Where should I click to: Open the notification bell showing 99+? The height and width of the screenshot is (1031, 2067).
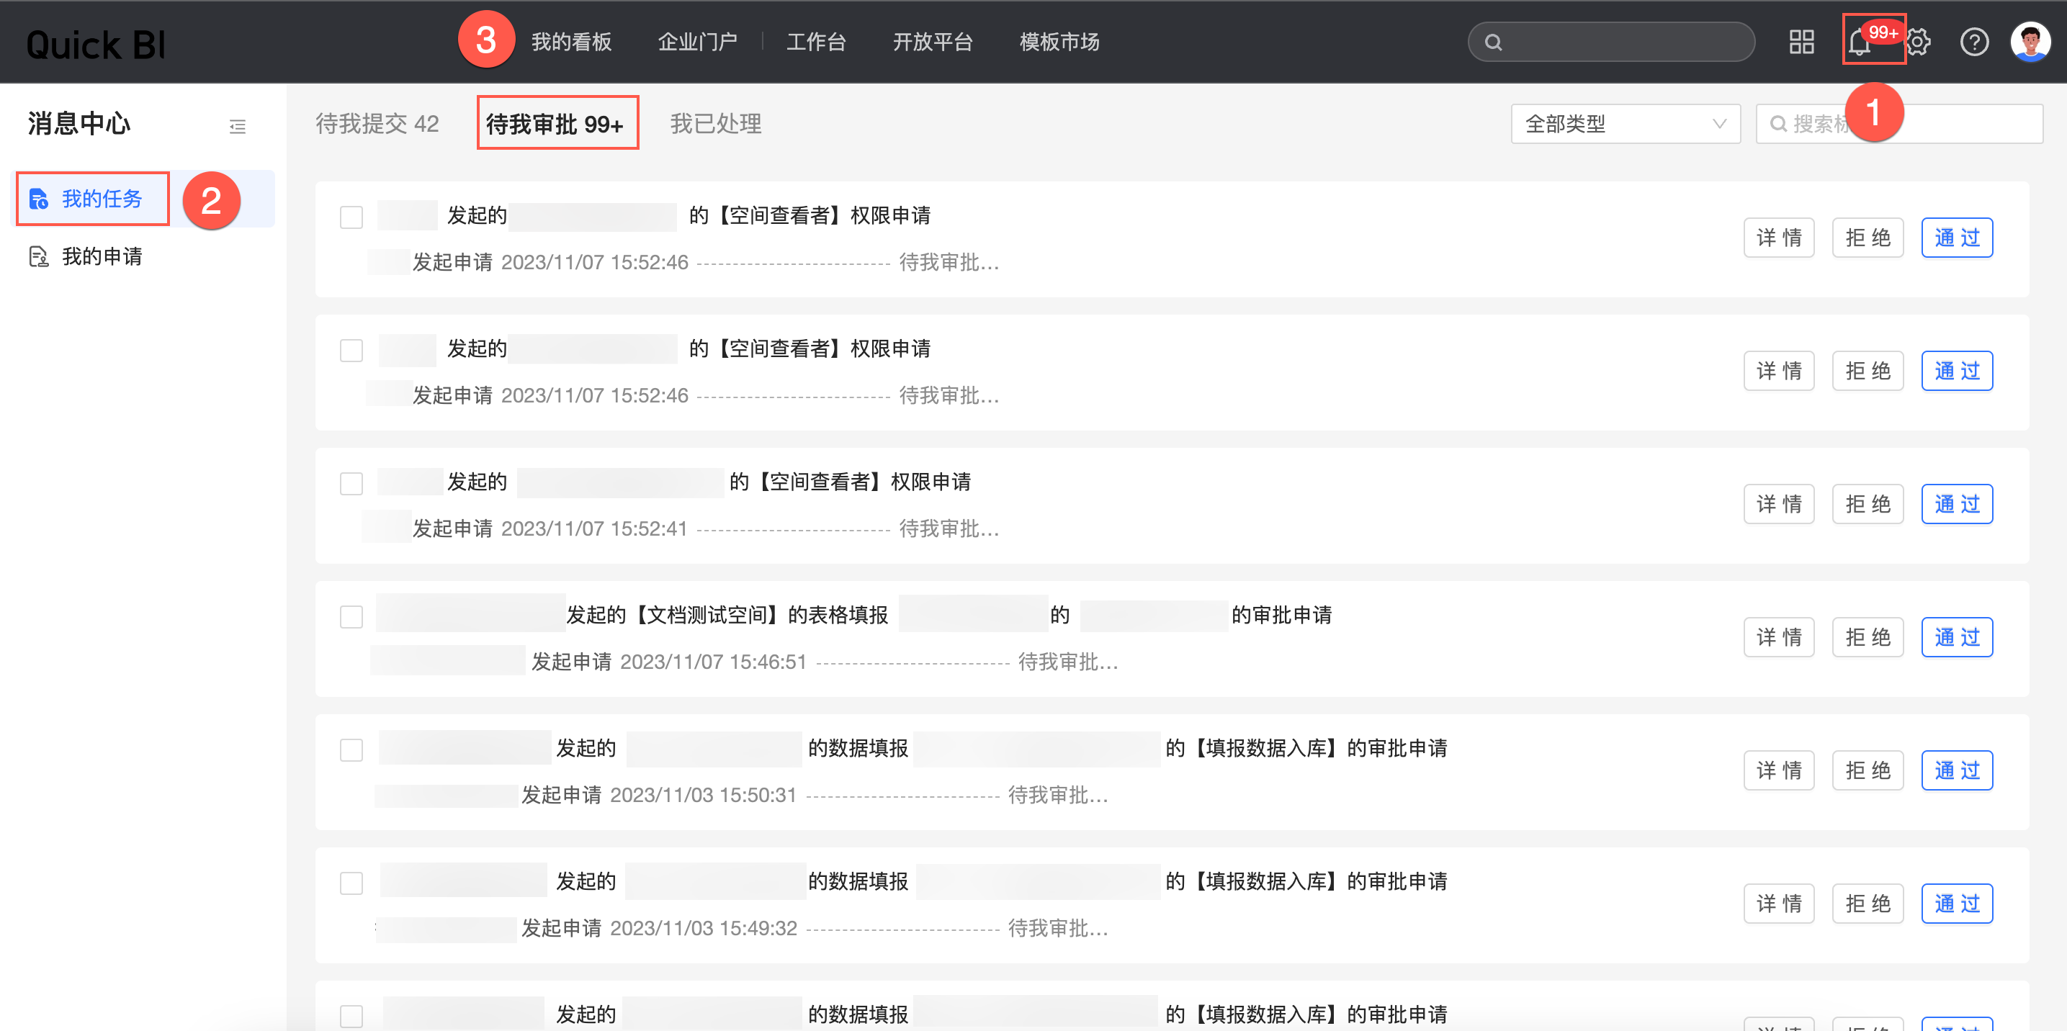pyautogui.click(x=1860, y=42)
